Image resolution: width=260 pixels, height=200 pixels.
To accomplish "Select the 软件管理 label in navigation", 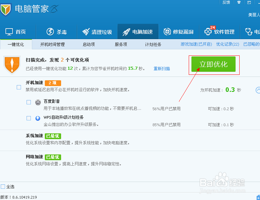I will click(x=224, y=32).
